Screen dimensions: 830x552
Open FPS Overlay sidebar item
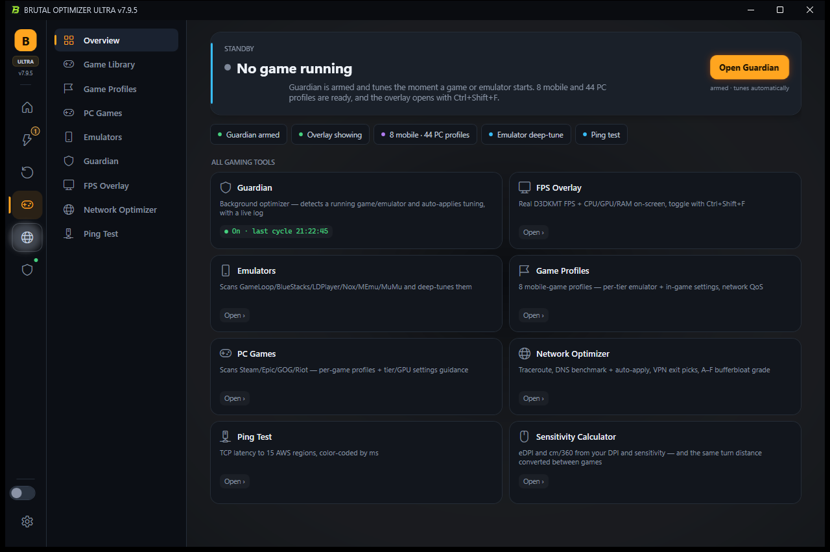click(117, 186)
